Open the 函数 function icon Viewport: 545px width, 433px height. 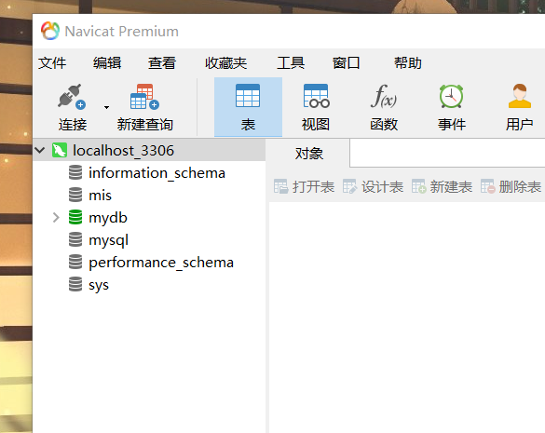point(384,96)
